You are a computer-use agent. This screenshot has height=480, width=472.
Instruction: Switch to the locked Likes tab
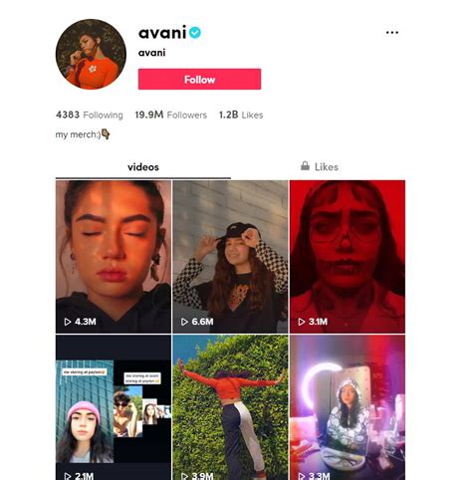(x=320, y=166)
